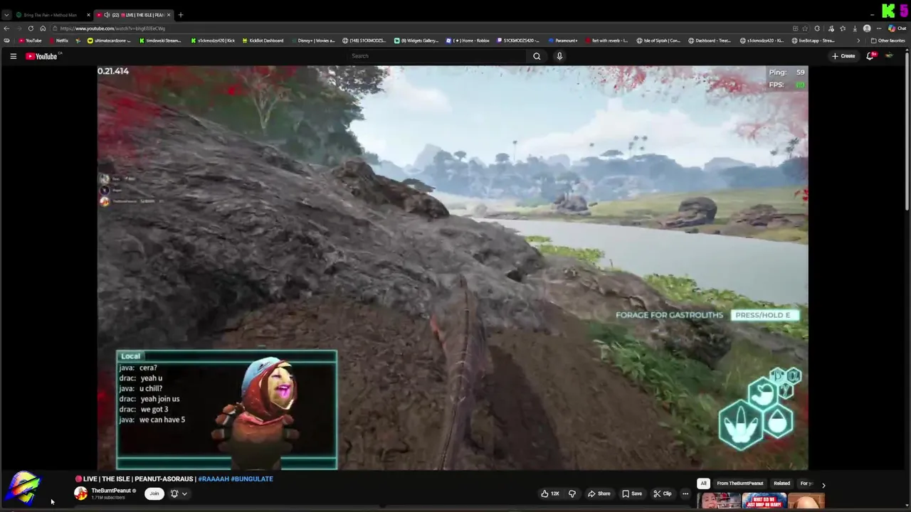Open the Widgets Gallery bookmark

coord(416,41)
